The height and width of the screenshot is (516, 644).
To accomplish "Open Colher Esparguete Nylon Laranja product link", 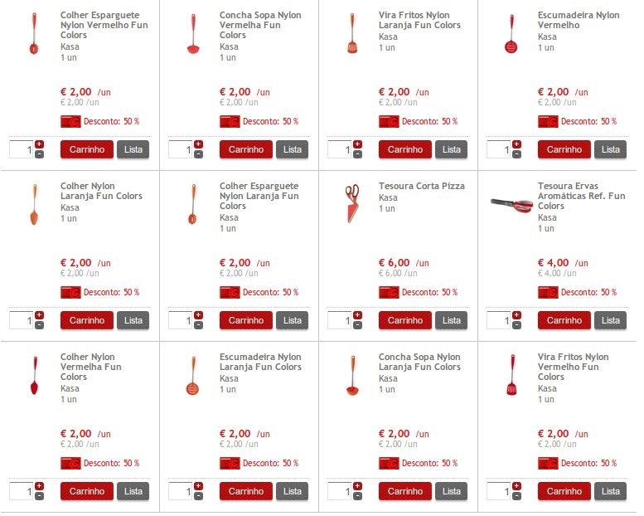I will click(260, 196).
